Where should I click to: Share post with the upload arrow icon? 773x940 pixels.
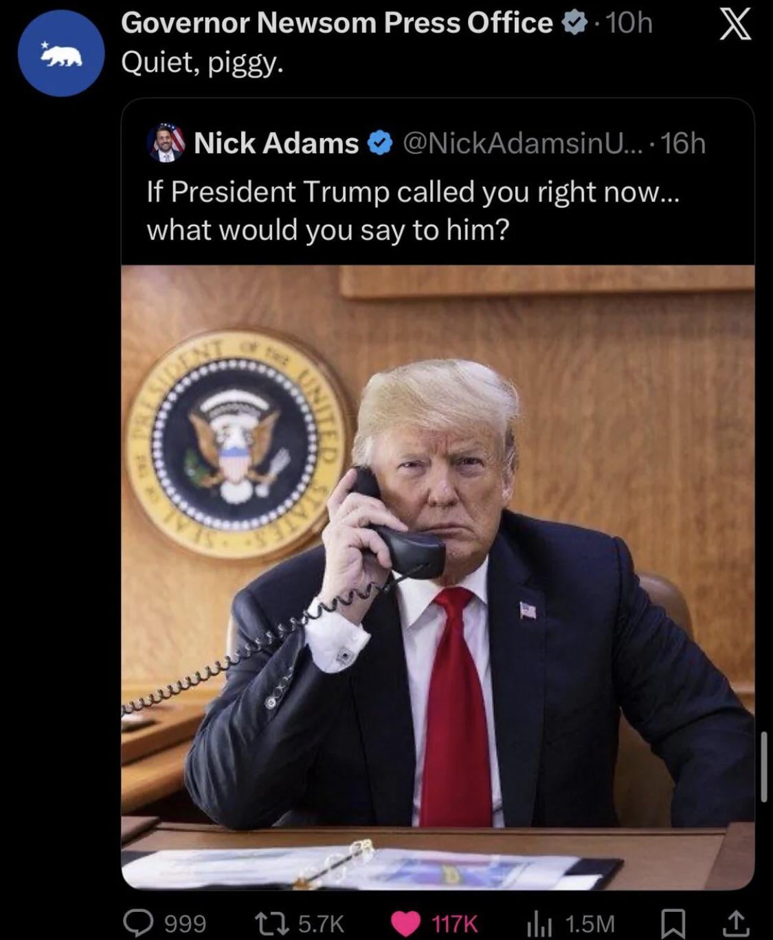[735, 924]
